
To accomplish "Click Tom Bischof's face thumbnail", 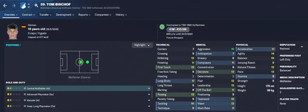I will coord(12,32).
